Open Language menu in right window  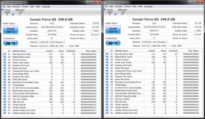pyautogui.click(x=148, y=6)
